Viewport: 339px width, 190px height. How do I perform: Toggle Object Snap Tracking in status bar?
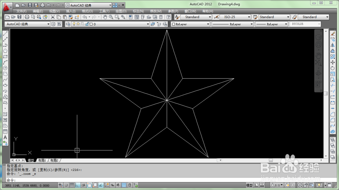pos(101,185)
